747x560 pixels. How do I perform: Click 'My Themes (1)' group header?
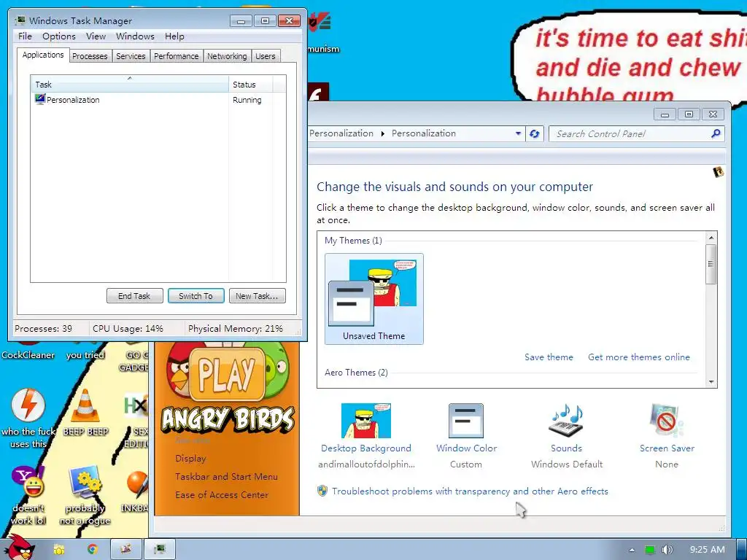[x=353, y=241]
